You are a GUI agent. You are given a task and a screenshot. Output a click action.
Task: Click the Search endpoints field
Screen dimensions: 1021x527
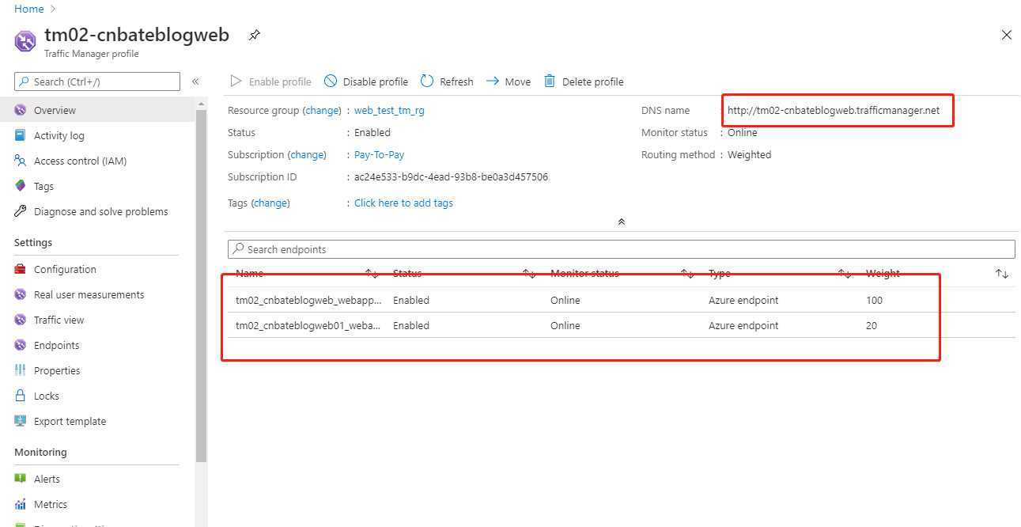click(x=621, y=249)
